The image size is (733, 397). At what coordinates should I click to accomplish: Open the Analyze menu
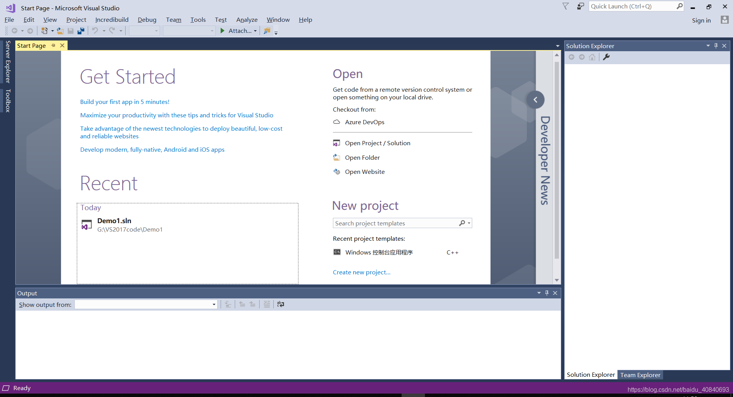tap(247, 19)
